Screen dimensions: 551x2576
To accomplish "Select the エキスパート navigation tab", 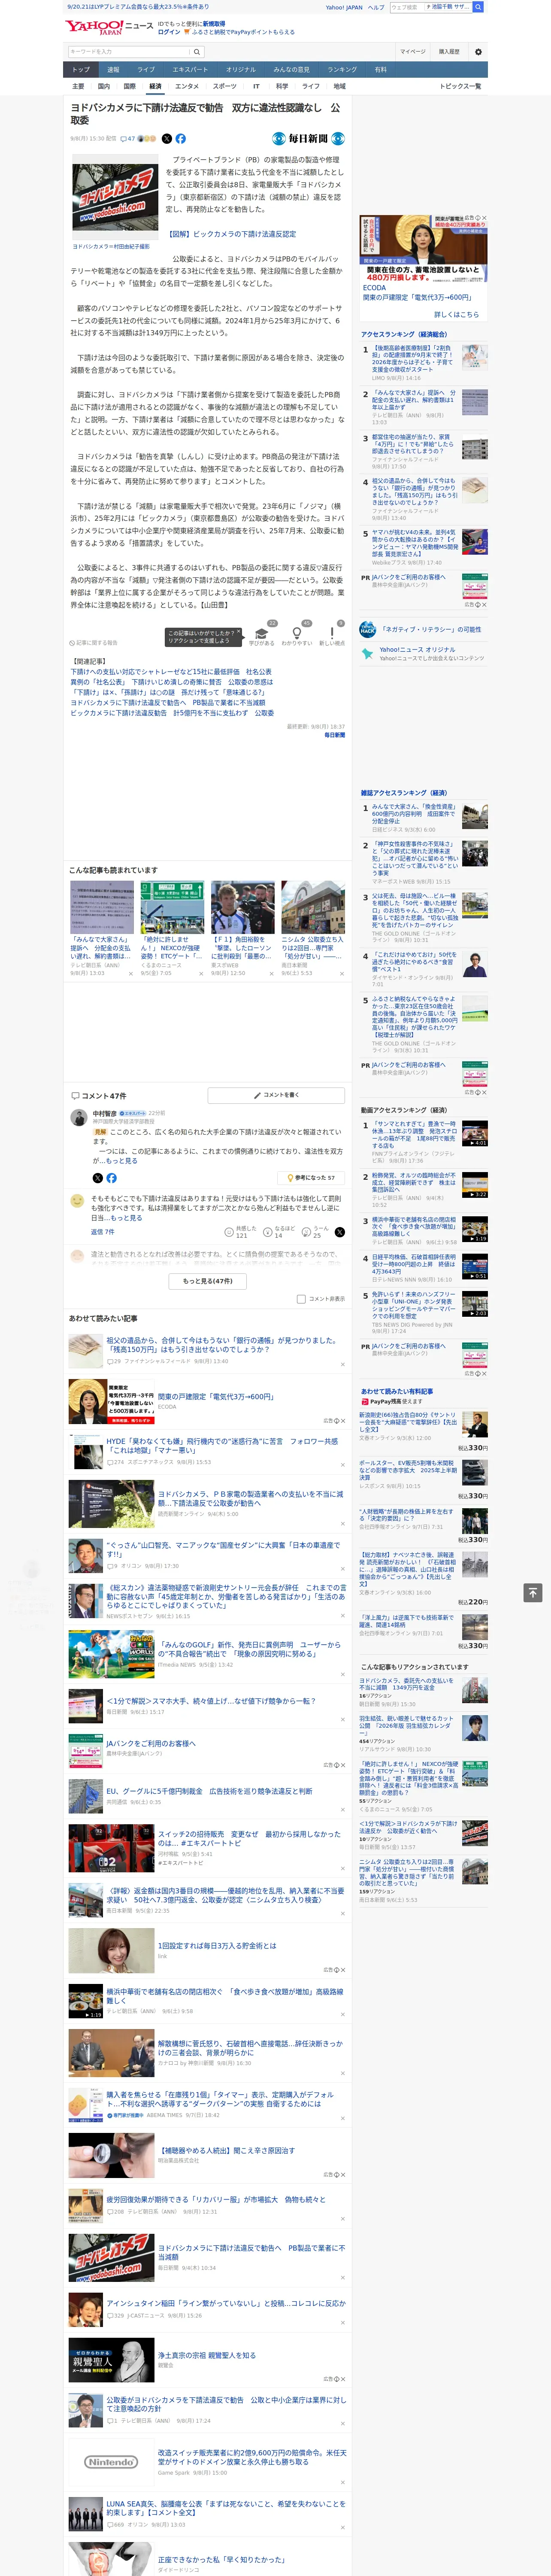I will click(x=190, y=70).
